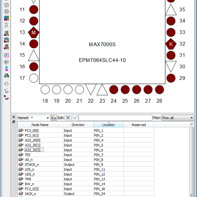197x197 pixels.
Task: Click the Reserved column header
Action: click(139, 125)
